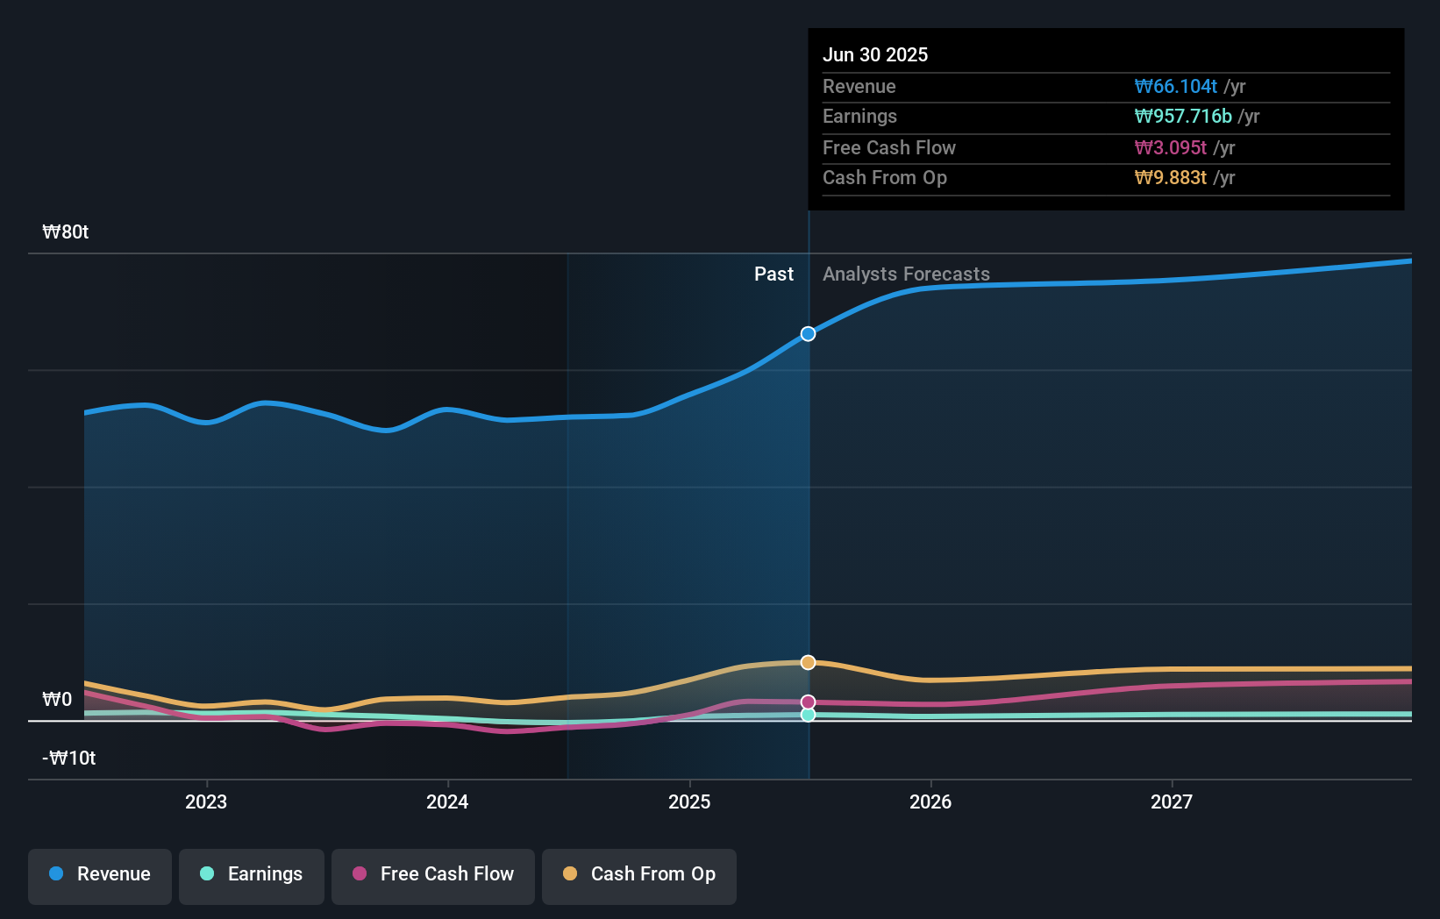1440x919 pixels.
Task: Click the blue Revenue legend dot
Action: [55, 874]
